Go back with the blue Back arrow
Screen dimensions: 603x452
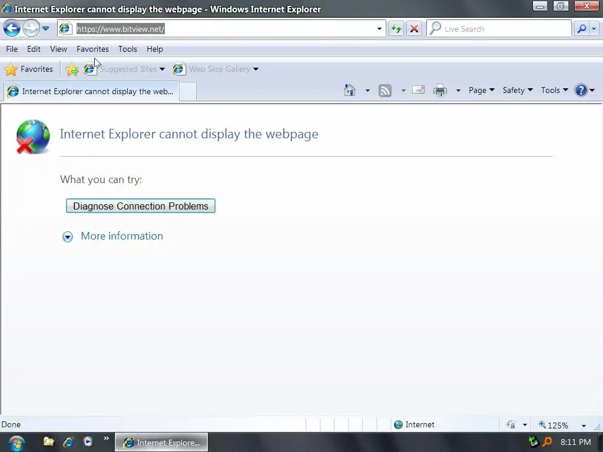pos(12,28)
